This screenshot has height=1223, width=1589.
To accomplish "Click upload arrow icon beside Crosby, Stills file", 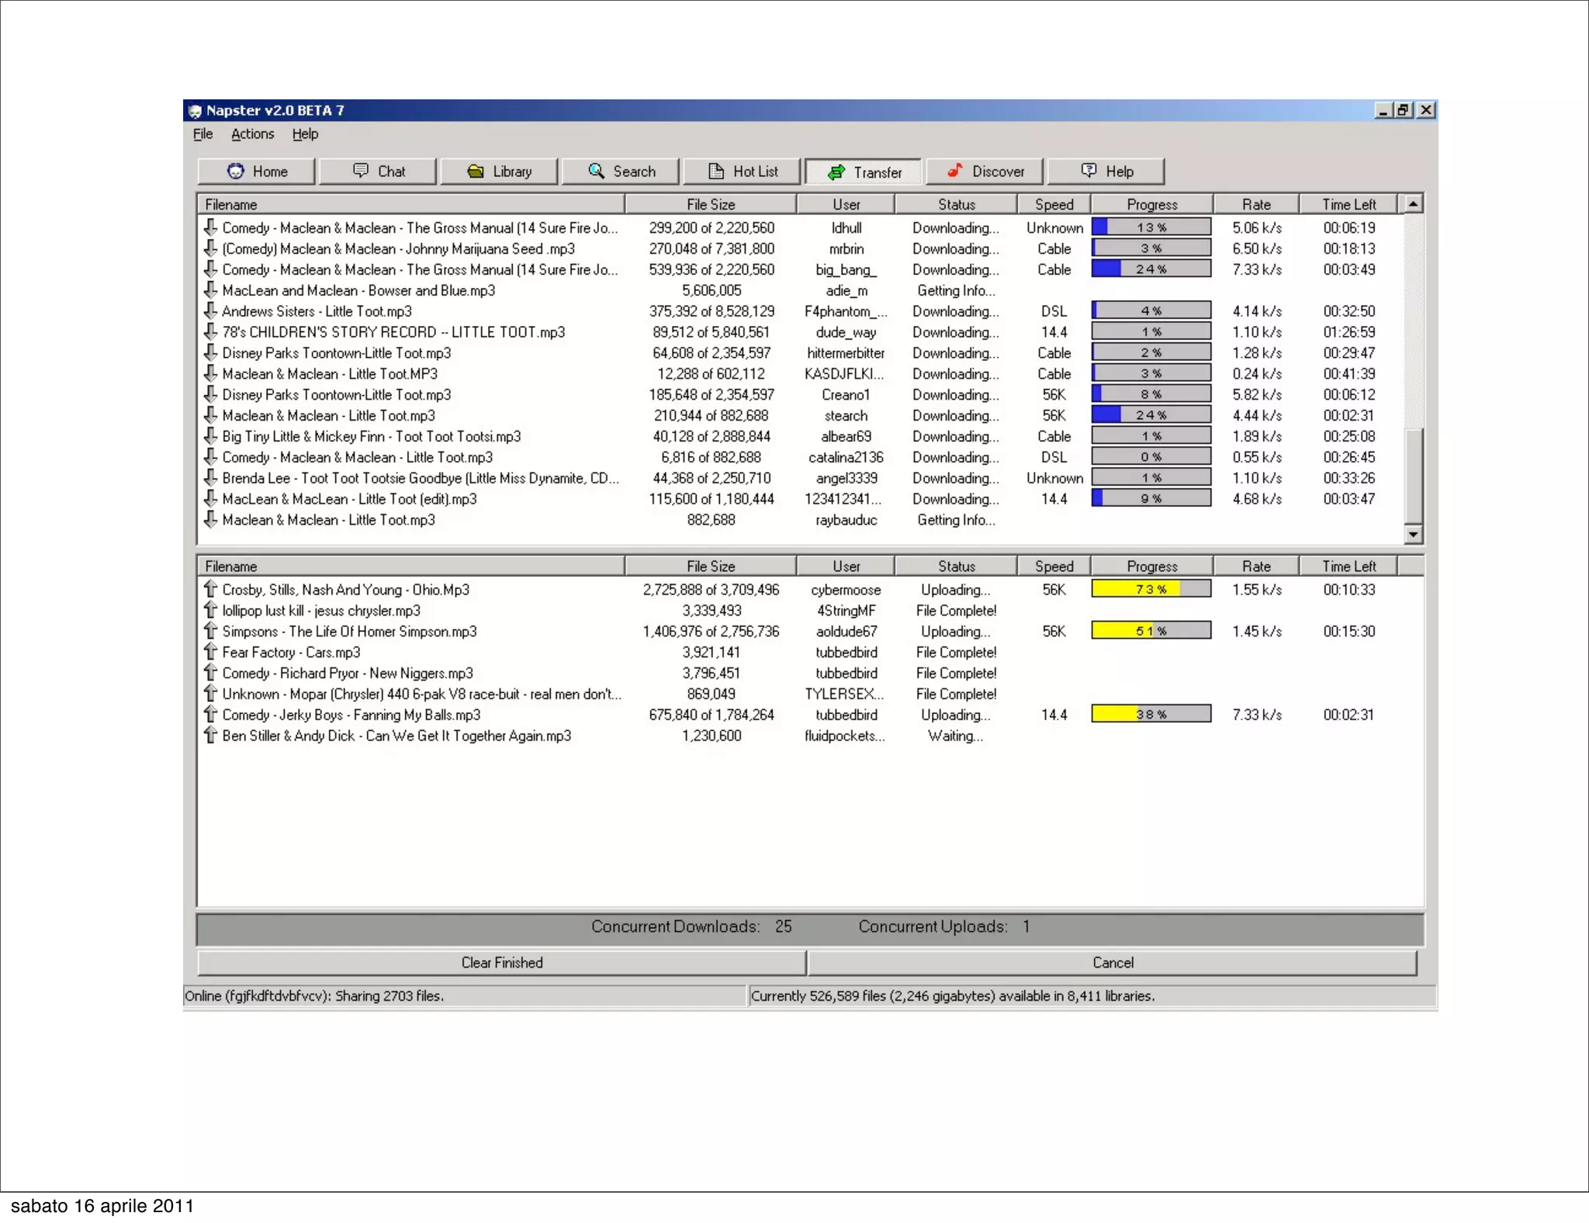I will 210,589.
